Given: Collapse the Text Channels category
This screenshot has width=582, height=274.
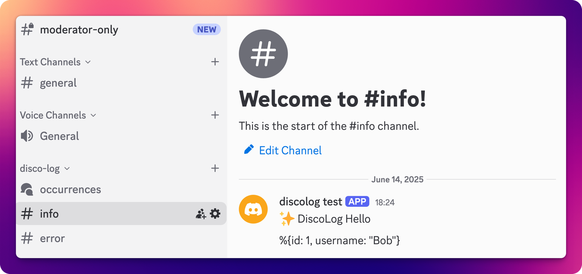Looking at the screenshot, I should point(55,62).
